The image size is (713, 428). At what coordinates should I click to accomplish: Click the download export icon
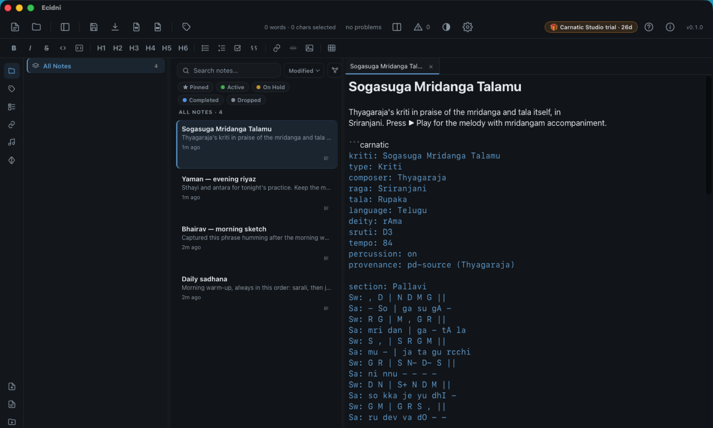click(115, 27)
